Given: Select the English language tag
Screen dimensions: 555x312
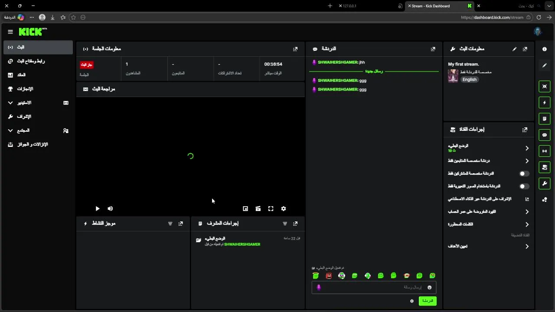Looking at the screenshot, I should click(469, 80).
